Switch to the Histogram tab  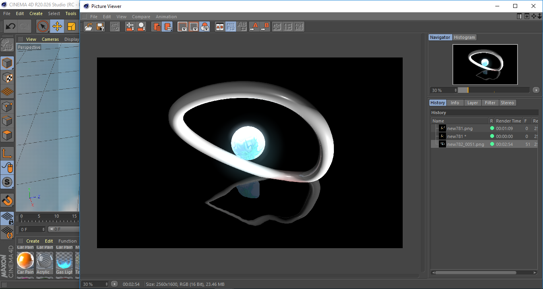point(464,37)
